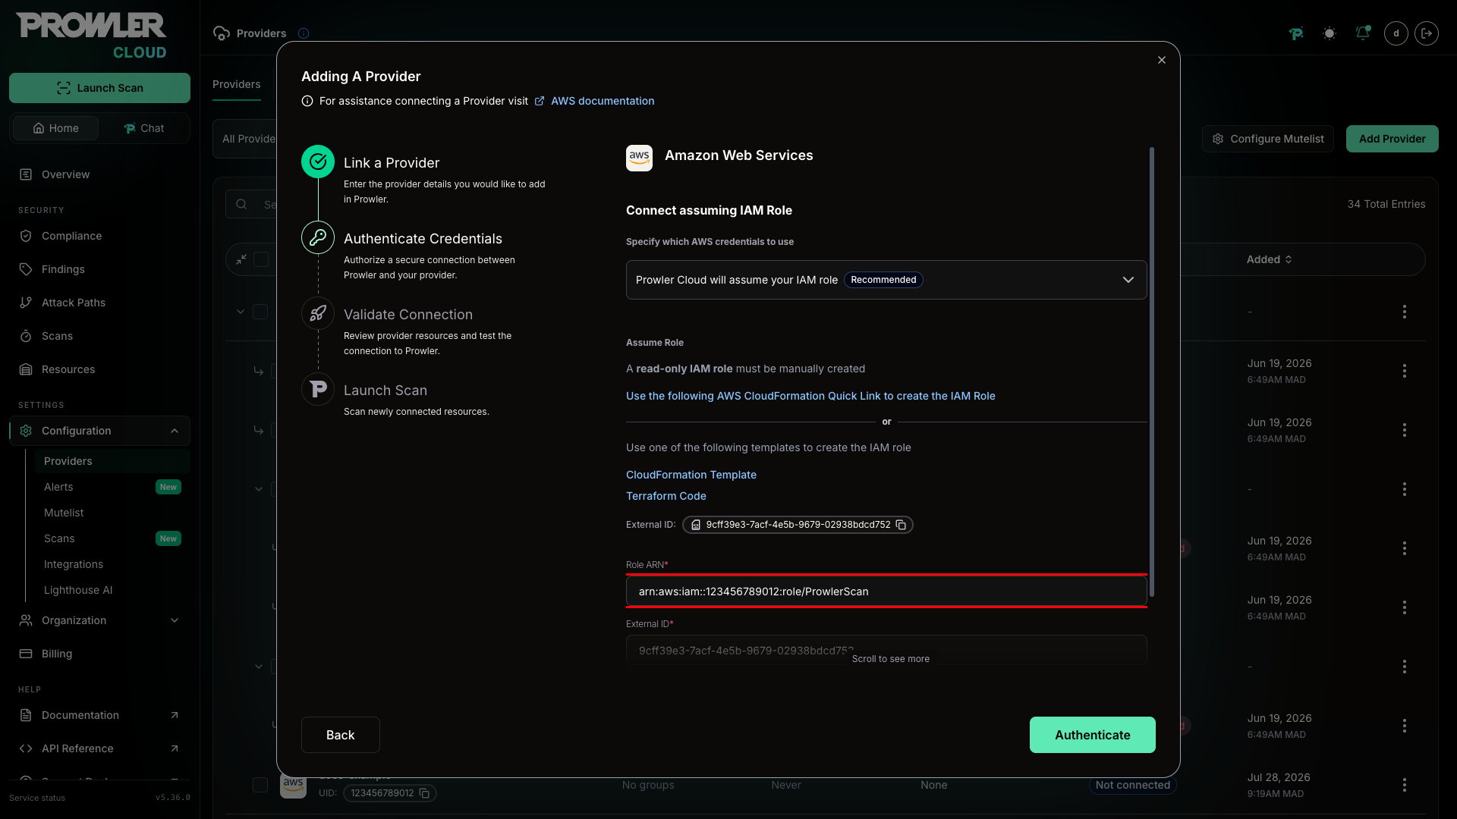Collapse the Configuration menu
Image resolution: width=1457 pixels, height=819 pixels.
click(x=99, y=431)
